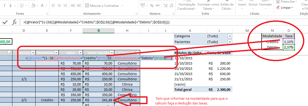This screenshot has height=106, width=308.
Task: Click Valor Líquido cell 241,68
Action: (x=99, y=100)
